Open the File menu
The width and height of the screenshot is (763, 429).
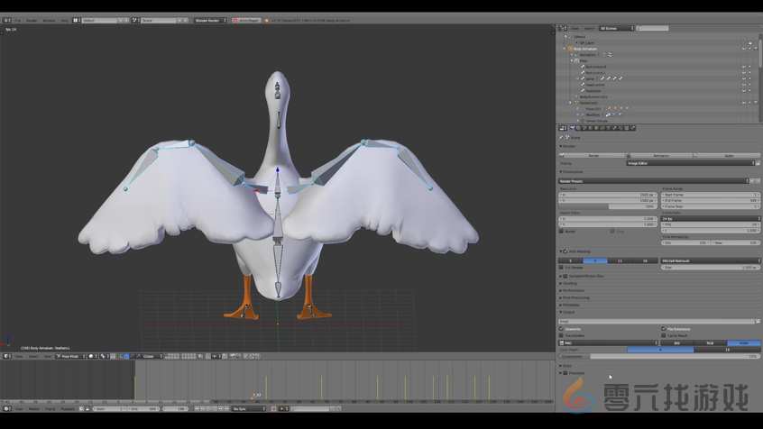tap(17, 20)
